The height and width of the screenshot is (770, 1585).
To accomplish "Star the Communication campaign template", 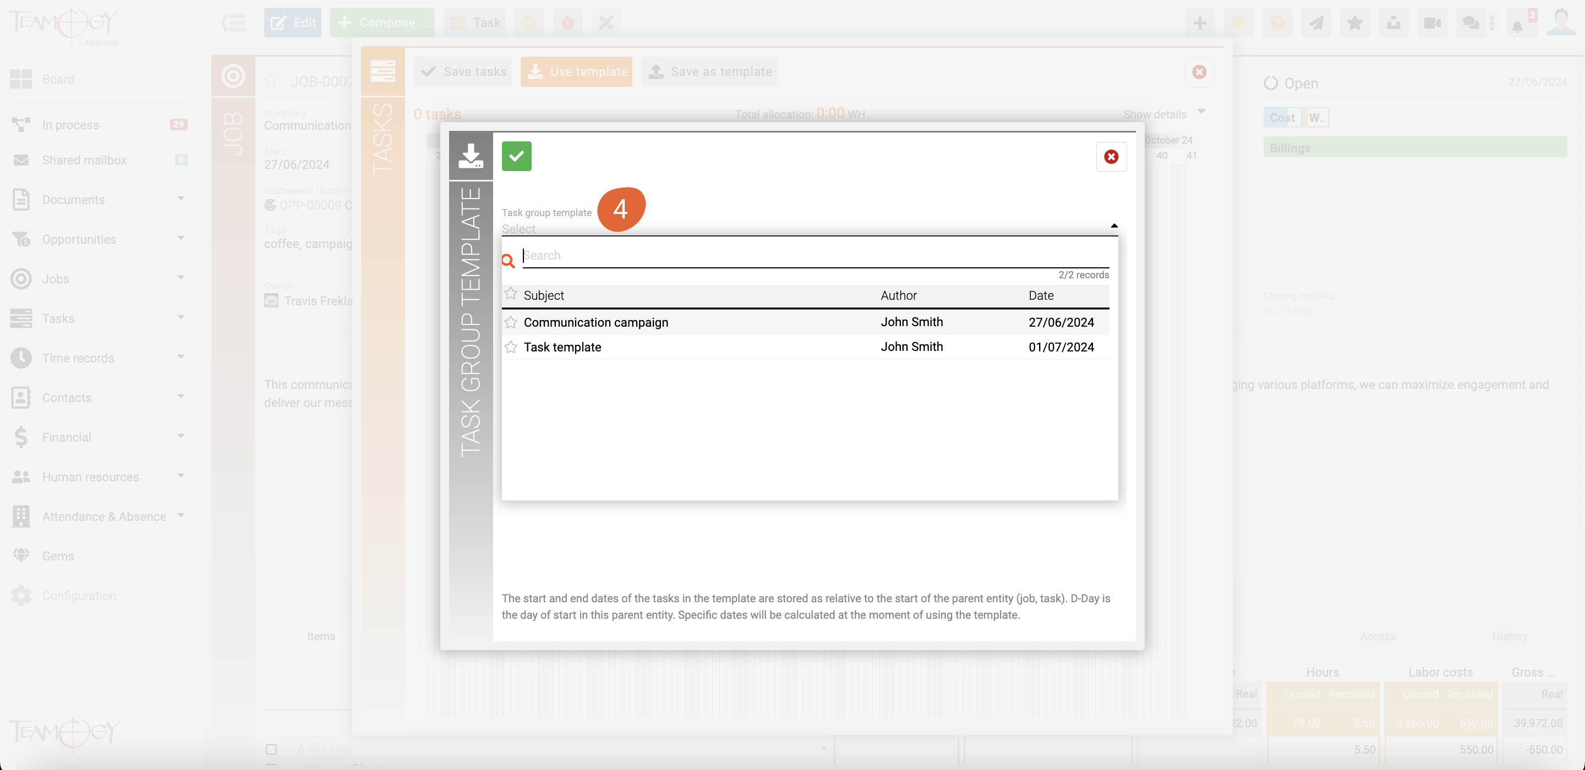I will (511, 322).
